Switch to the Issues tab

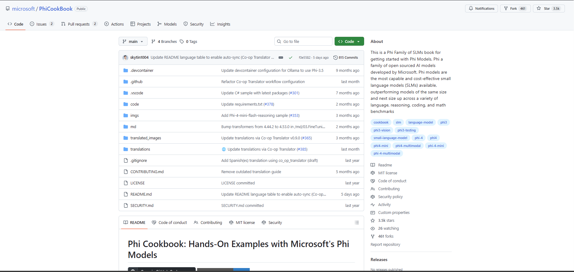click(42, 24)
